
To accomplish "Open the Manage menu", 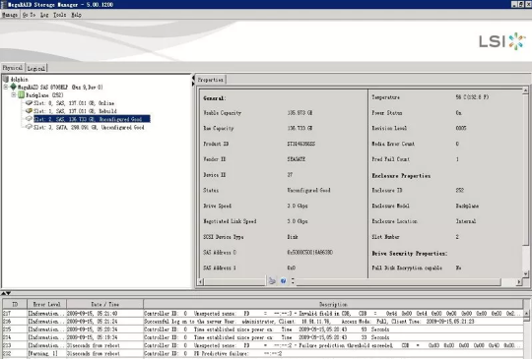I will tap(10, 15).
